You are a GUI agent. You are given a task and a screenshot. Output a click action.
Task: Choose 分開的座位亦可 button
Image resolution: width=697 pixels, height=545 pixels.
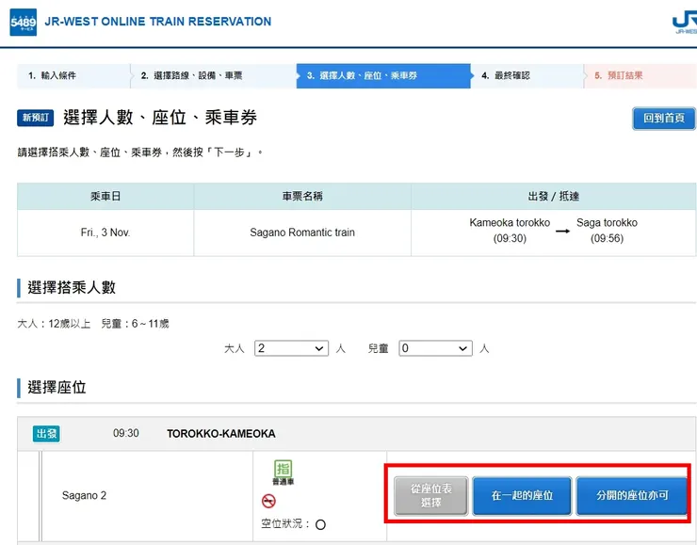point(632,496)
